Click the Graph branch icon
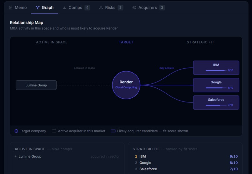Screen dimensions: 252x174 (x=38, y=7)
